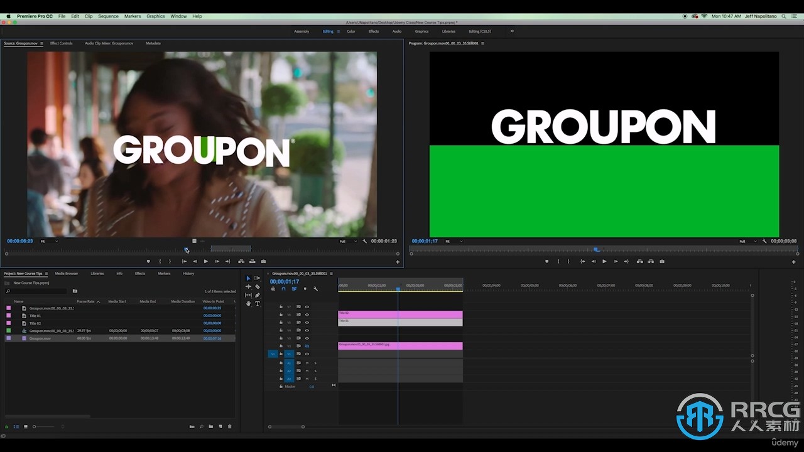Click trash Clear icon in Project panel
The width and height of the screenshot is (804, 452).
click(229, 427)
